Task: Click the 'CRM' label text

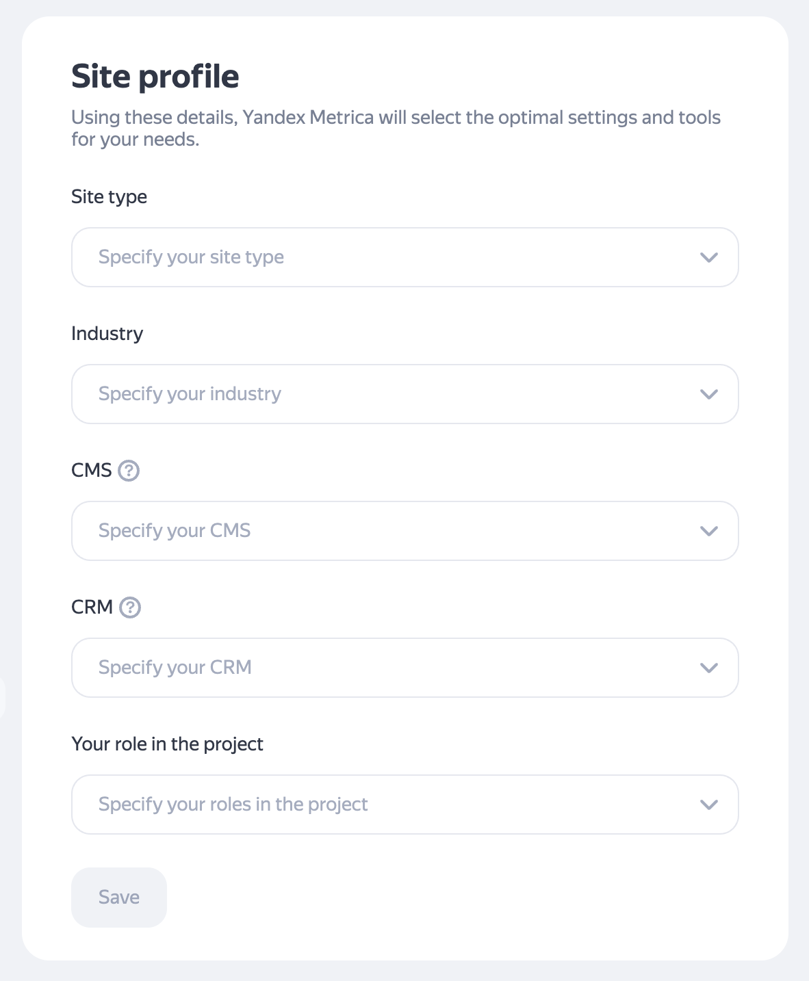Action: [92, 607]
